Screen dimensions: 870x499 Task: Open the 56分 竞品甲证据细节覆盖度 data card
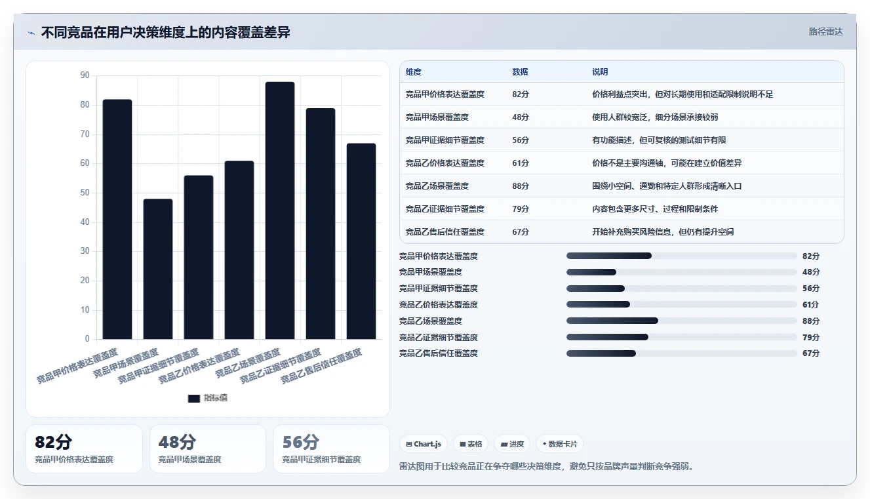pyautogui.click(x=331, y=449)
